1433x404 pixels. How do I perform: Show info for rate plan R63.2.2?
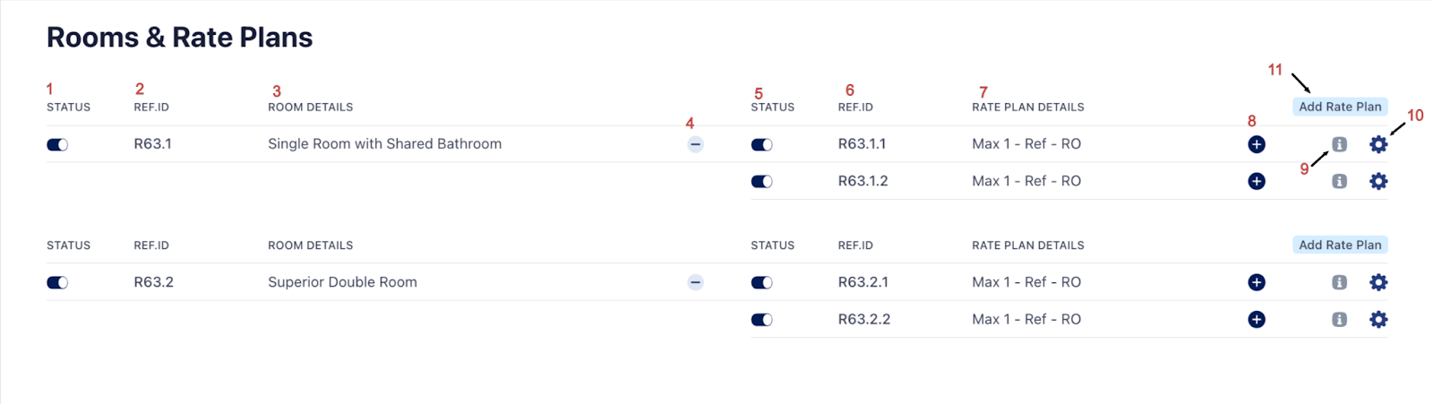pos(1339,319)
